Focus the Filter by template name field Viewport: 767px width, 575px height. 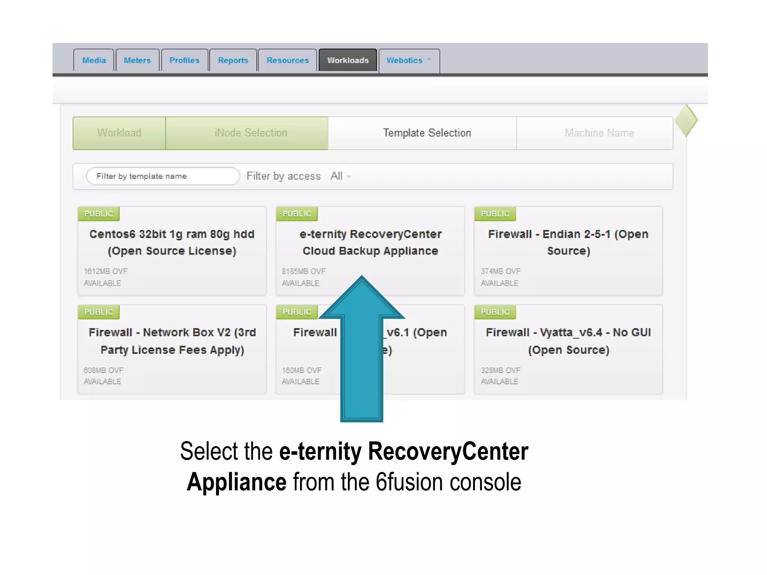tap(163, 176)
